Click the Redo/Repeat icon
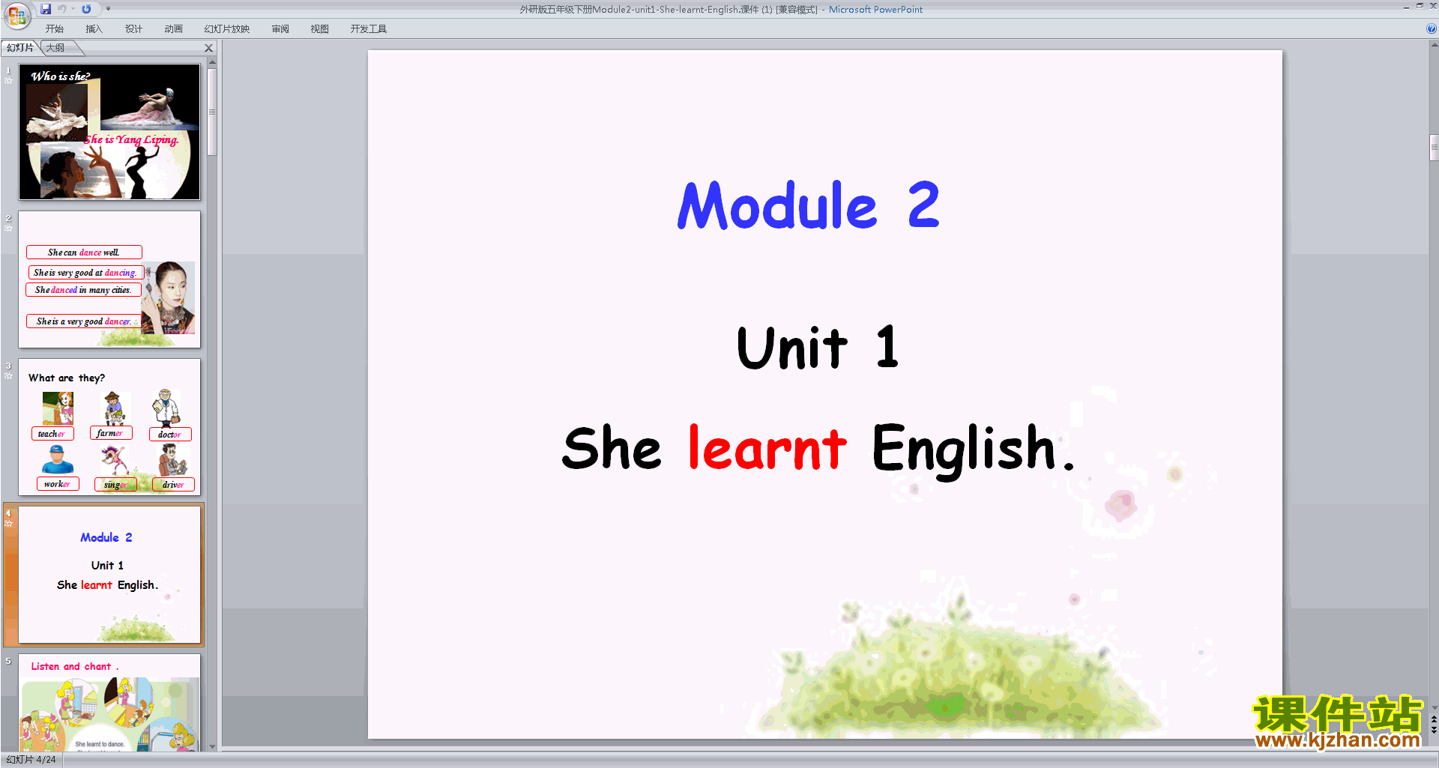The image size is (1439, 768). (x=87, y=9)
